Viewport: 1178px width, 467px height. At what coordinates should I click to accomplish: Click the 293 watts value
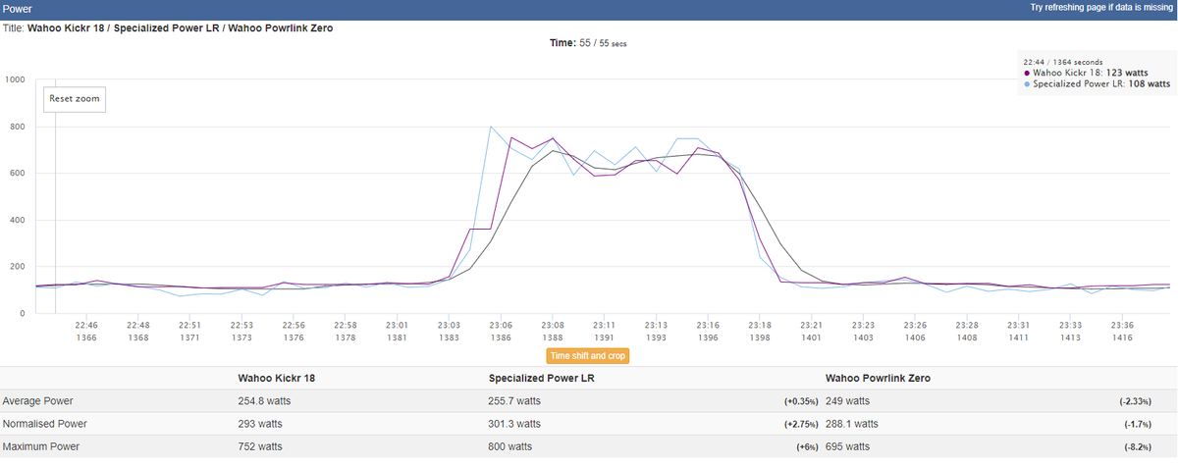259,424
